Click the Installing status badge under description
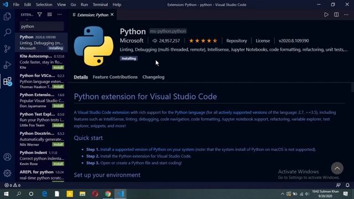354x199 pixels. (x=129, y=59)
